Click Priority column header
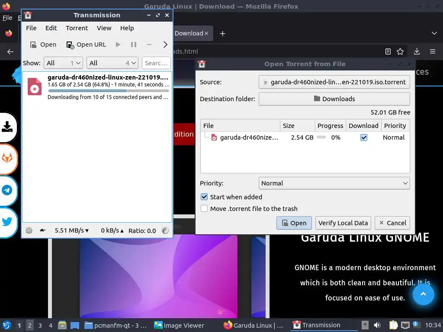This screenshot has height=332, width=443. pyautogui.click(x=395, y=126)
